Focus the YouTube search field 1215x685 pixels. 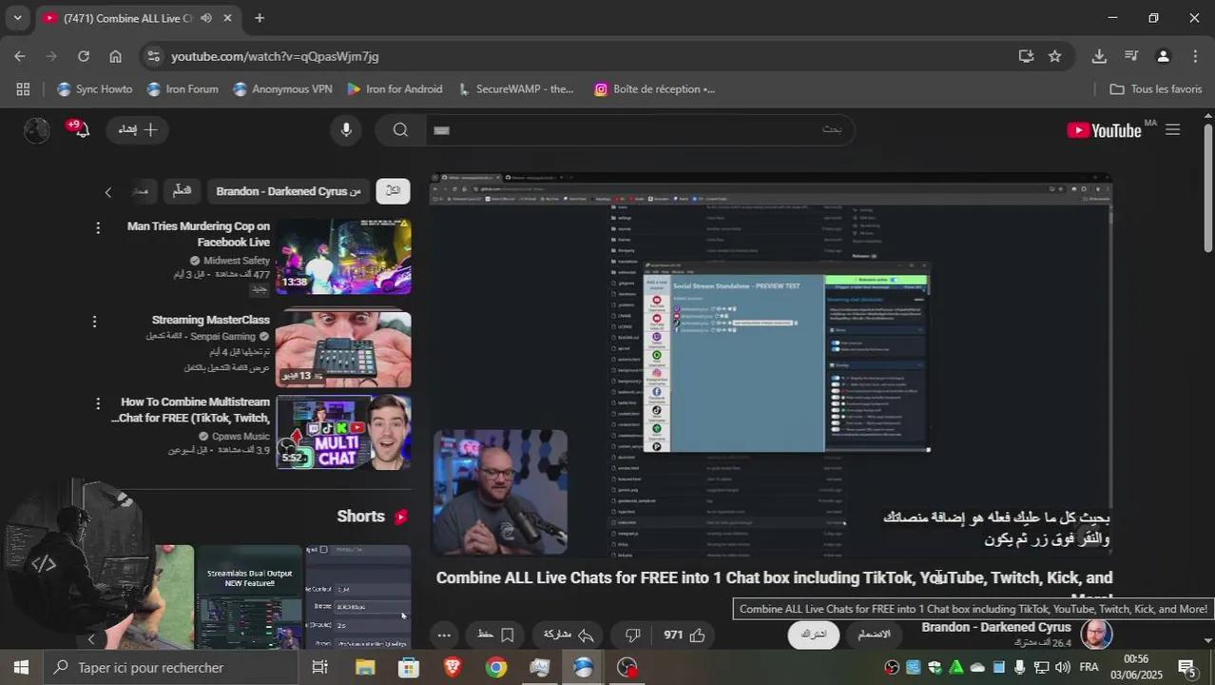pyautogui.click(x=639, y=130)
